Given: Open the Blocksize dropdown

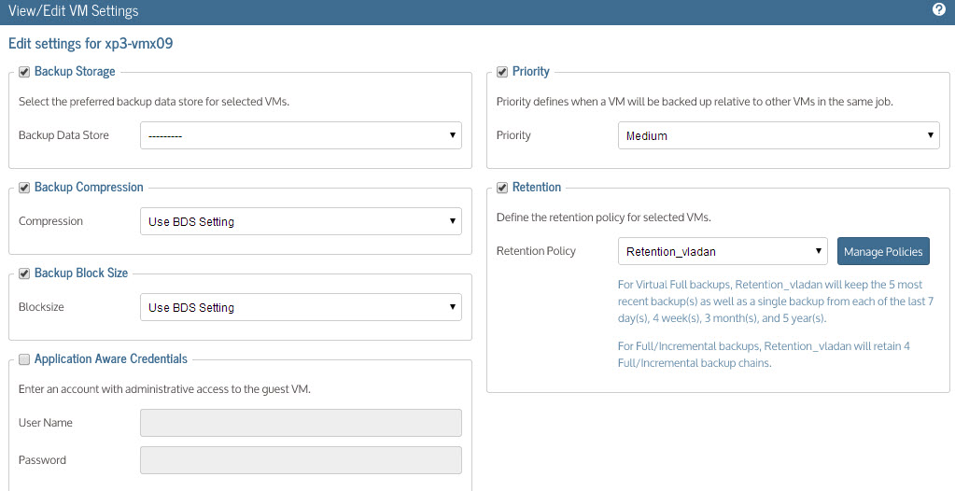Looking at the screenshot, I should 301,307.
